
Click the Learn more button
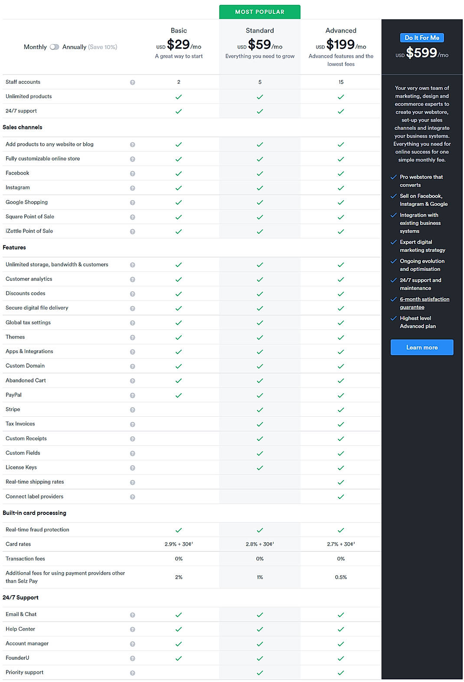pos(422,347)
